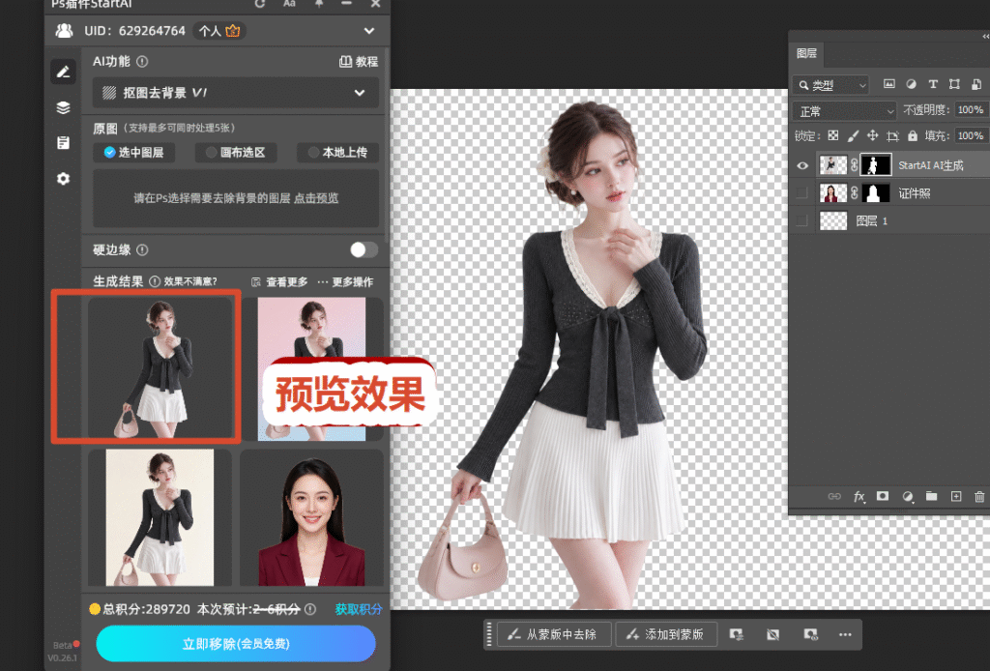This screenshot has width=990, height=671.
Task: Show the 图层 1 layer
Action: (802, 220)
